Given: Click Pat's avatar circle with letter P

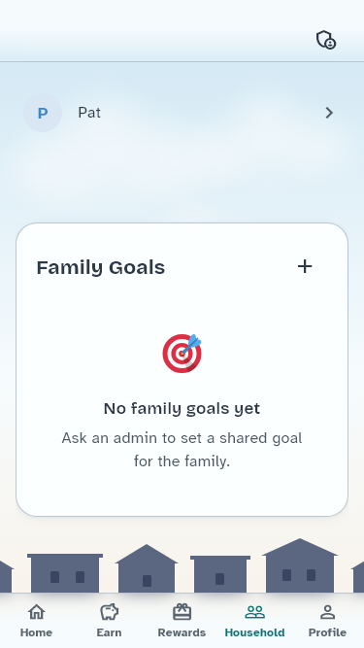Looking at the screenshot, I should coord(43,113).
